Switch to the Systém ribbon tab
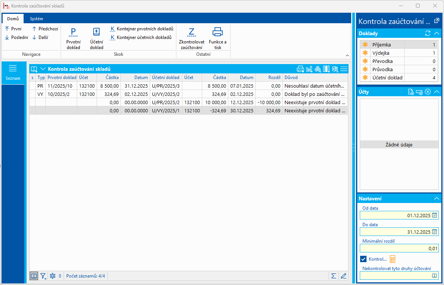The image size is (444, 285). click(x=37, y=19)
